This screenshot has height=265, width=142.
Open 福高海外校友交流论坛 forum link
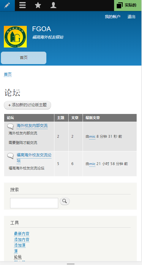click(x=34, y=158)
